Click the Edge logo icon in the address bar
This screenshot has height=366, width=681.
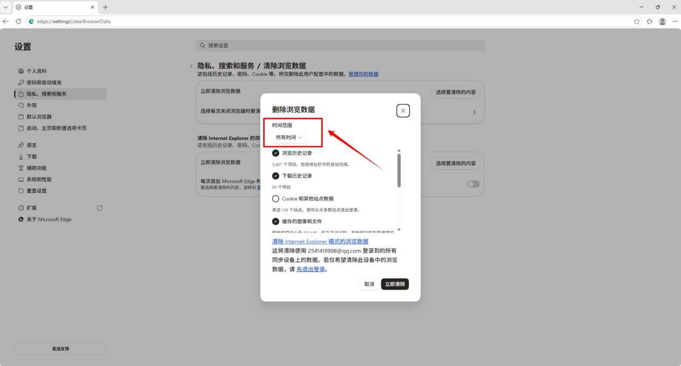[31, 21]
